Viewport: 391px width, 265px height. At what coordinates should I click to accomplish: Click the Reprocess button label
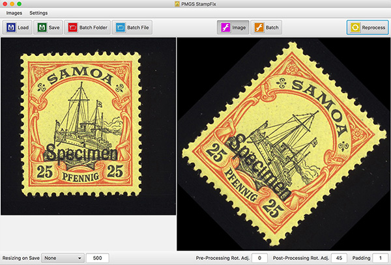tap(373, 27)
